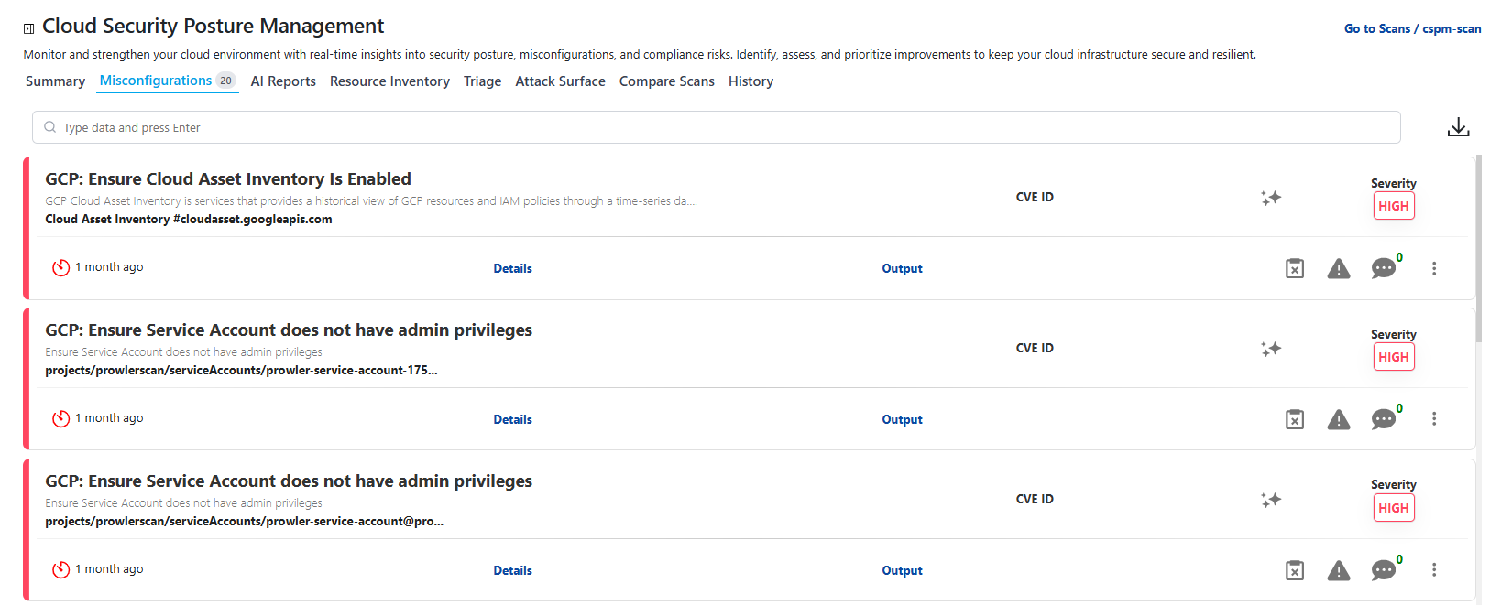Open the three-dot menu on the first finding
1490x605 pixels.
pos(1435,268)
